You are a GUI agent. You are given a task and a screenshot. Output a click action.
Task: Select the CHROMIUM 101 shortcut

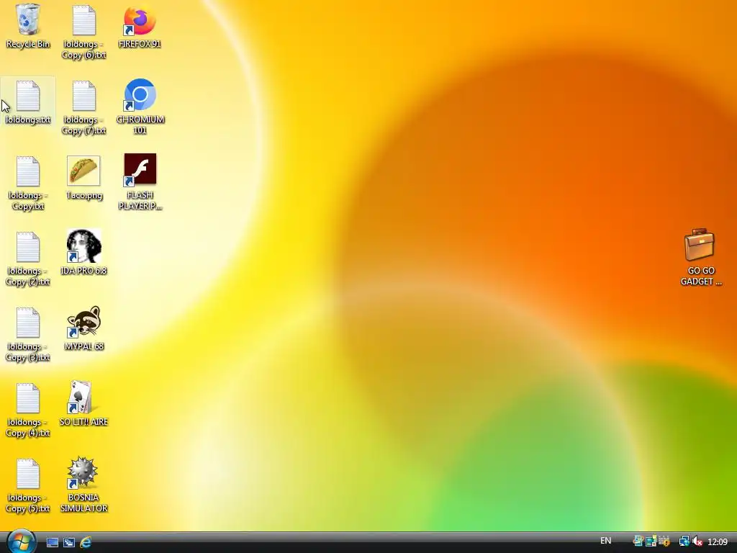pyautogui.click(x=140, y=107)
